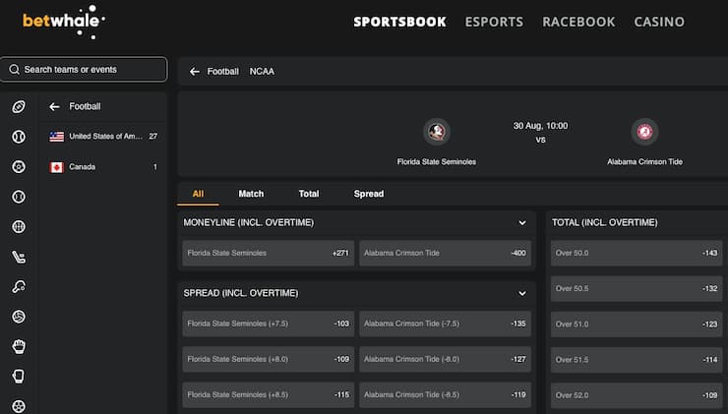Pick Over 51.0 at -123

pyautogui.click(x=637, y=325)
